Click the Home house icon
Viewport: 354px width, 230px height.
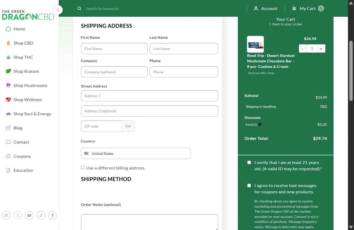point(8,29)
